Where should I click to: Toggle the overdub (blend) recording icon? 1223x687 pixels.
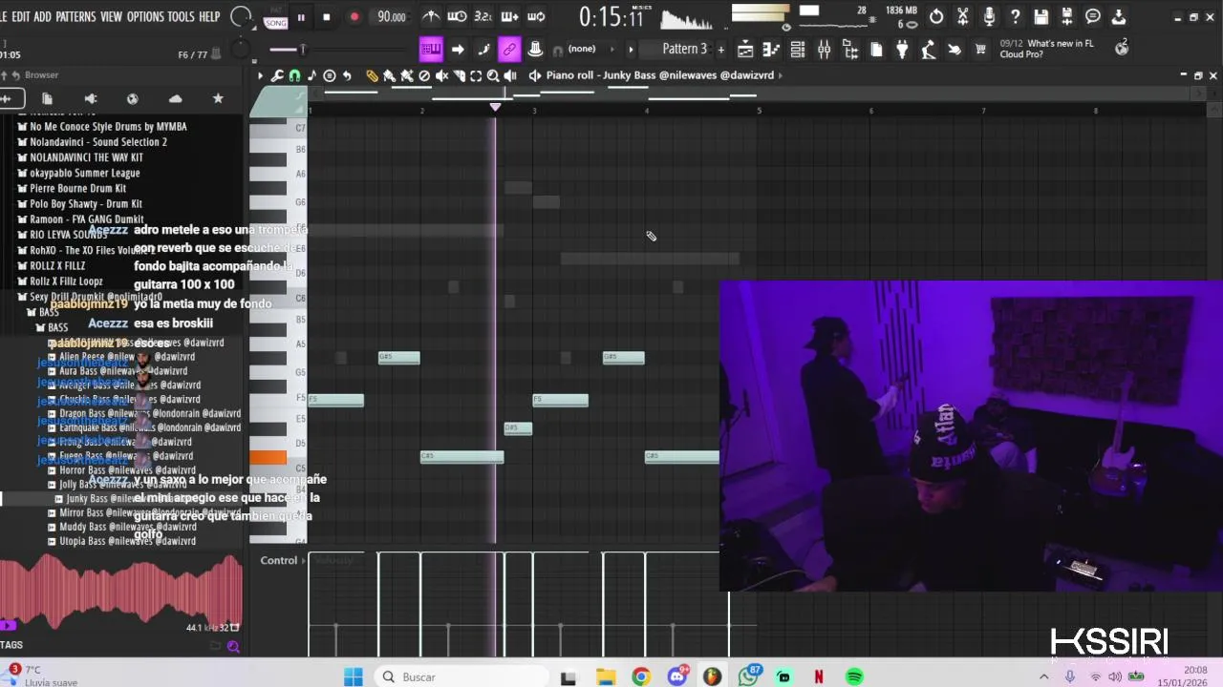pos(509,17)
